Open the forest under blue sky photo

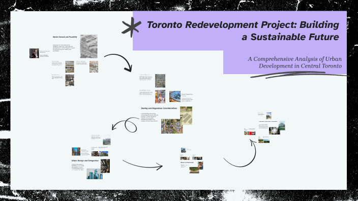tap(266, 141)
